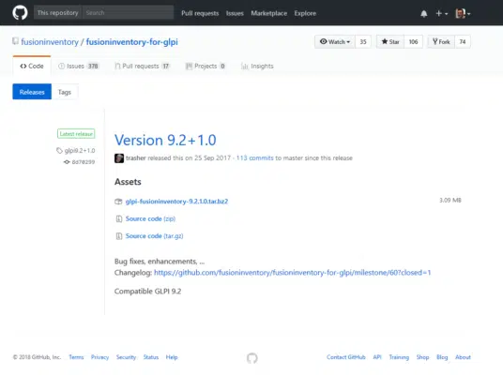View the 35 watchers count
The height and width of the screenshot is (375, 503).
coord(363,41)
